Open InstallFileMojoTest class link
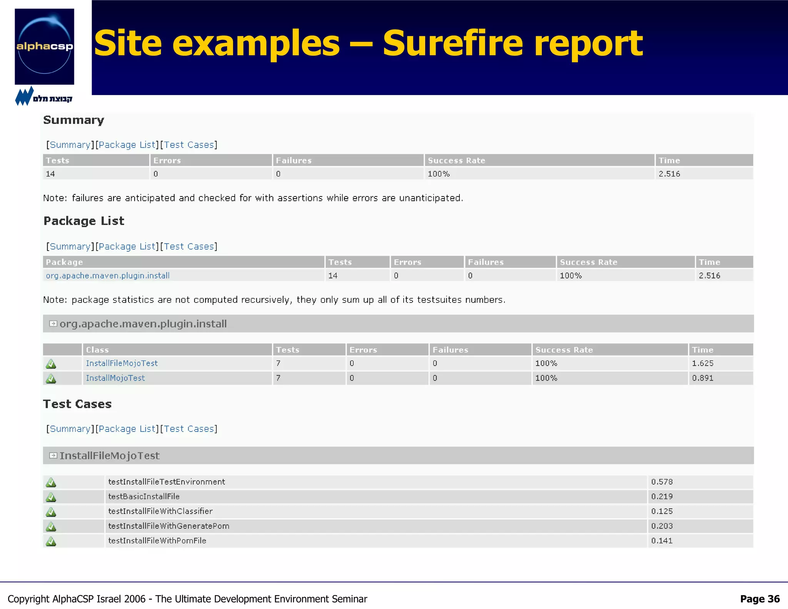788x609 pixels. click(122, 363)
